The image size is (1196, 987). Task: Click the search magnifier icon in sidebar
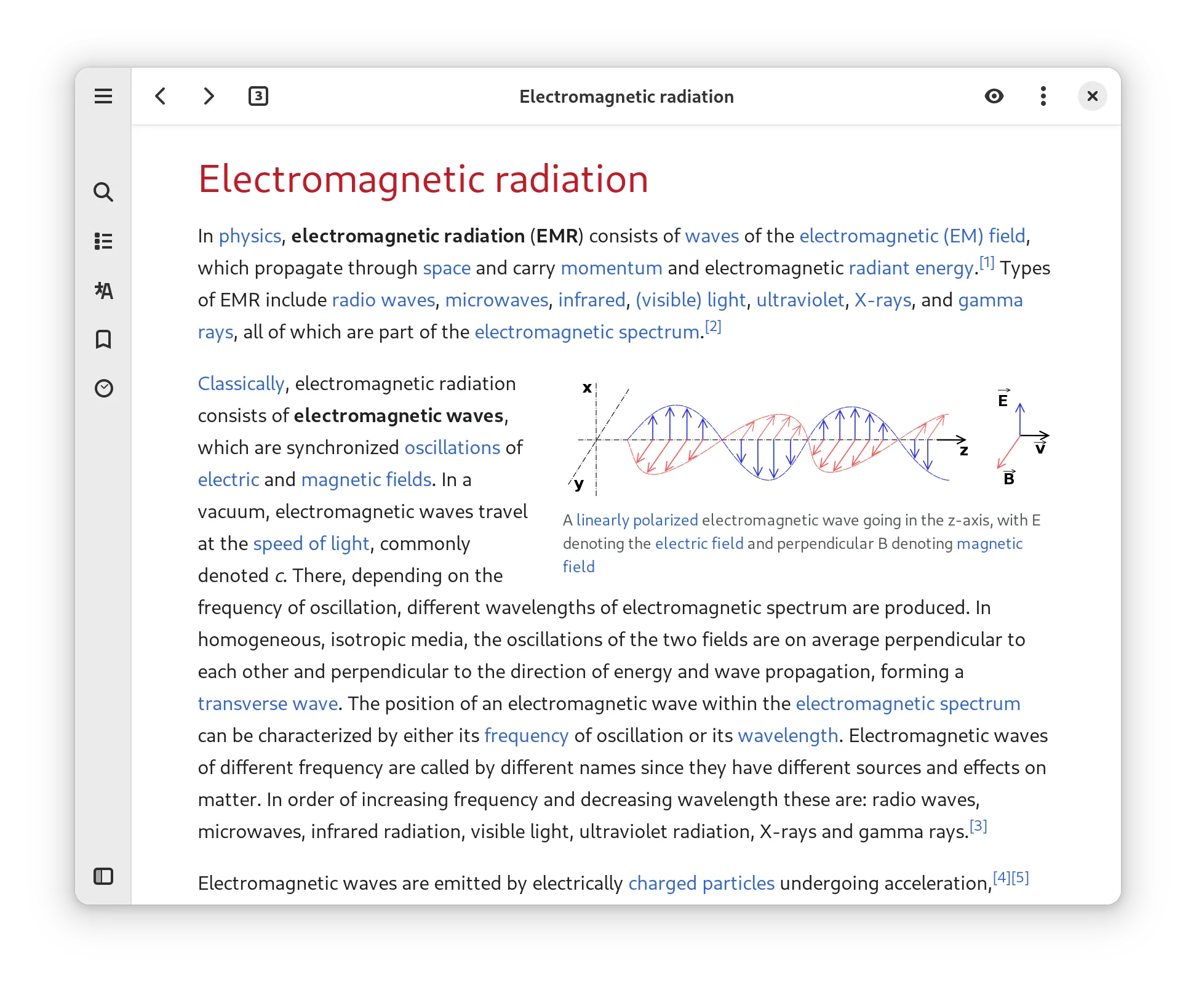coord(103,192)
